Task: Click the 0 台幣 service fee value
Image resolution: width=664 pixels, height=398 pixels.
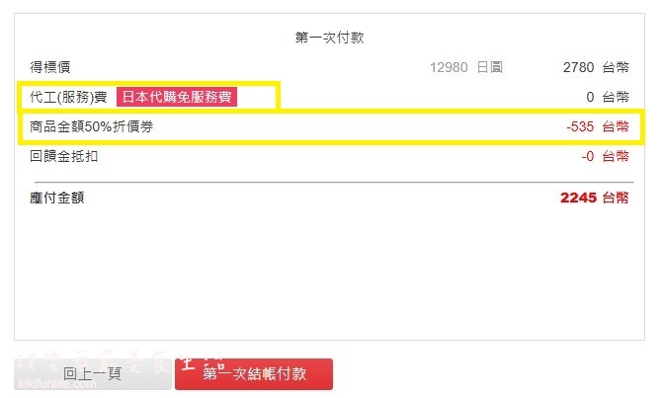Action: point(608,97)
